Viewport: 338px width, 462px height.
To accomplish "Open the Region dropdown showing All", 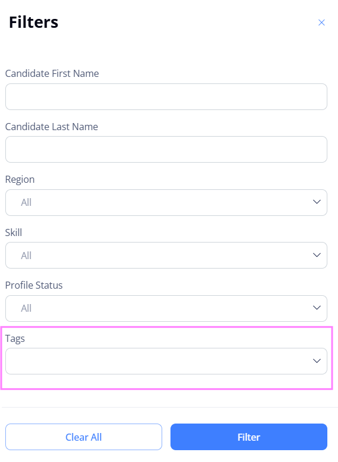I will pos(166,202).
